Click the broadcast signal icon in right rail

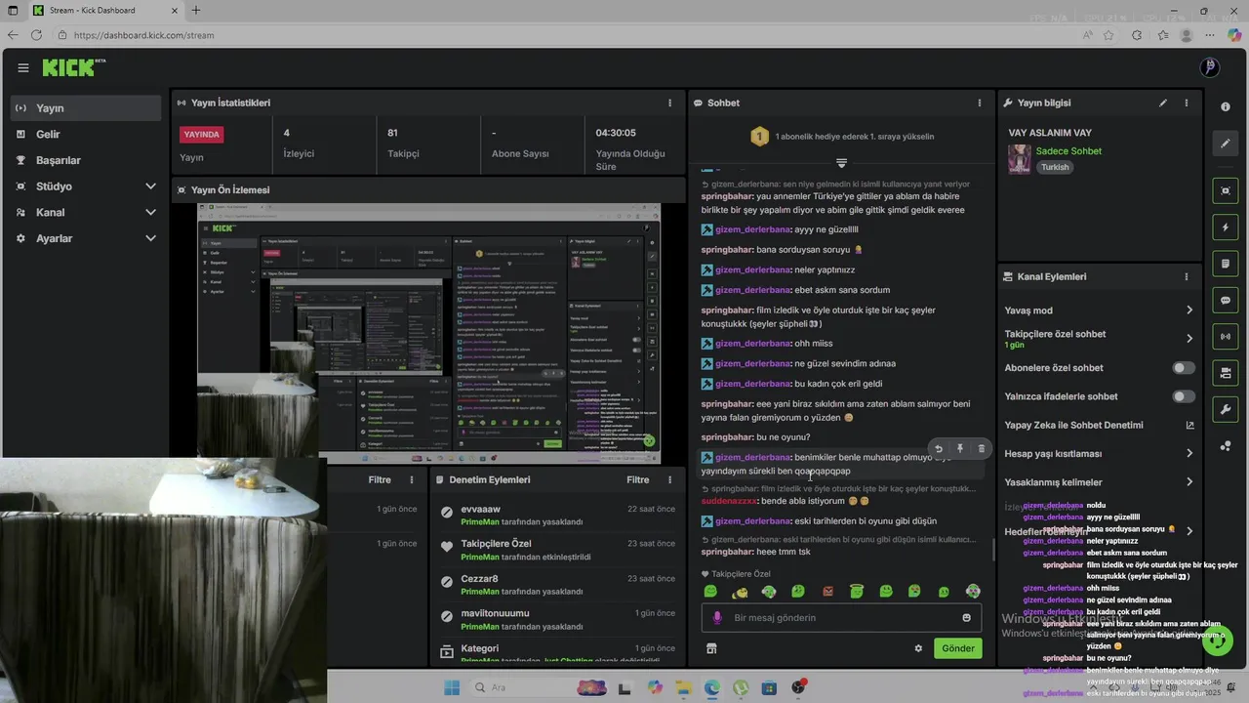click(1226, 337)
